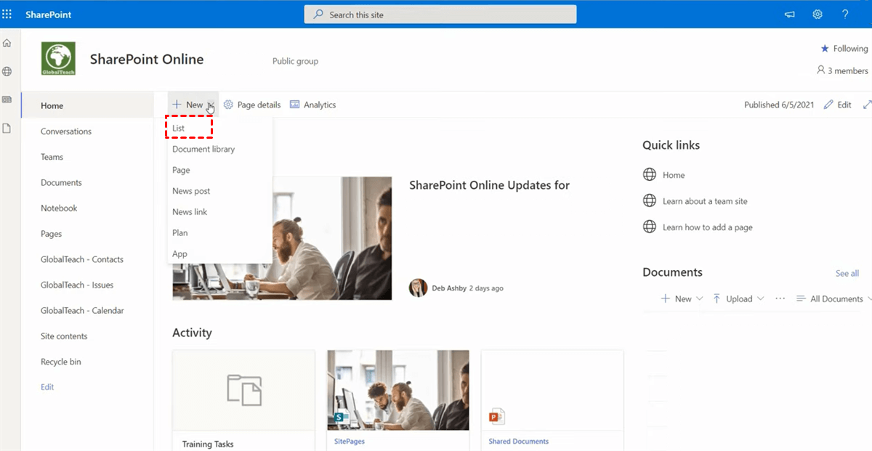
Task: Click the megaphone feedback icon
Action: 790,15
